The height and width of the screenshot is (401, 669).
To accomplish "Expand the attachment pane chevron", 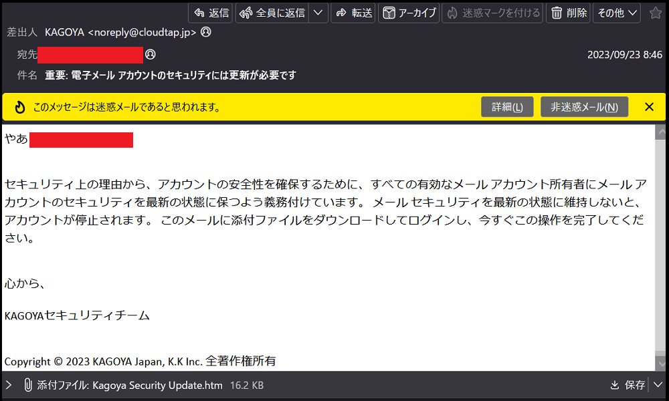I will tap(8, 385).
